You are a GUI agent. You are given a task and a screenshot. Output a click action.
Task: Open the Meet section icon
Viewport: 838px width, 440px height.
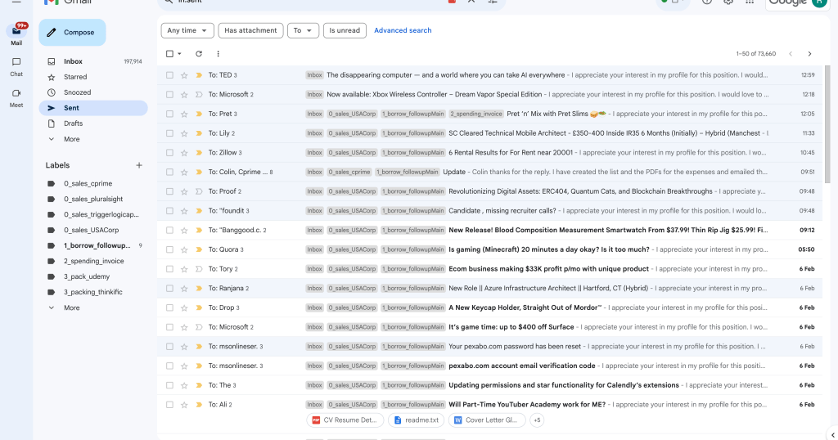(16, 93)
